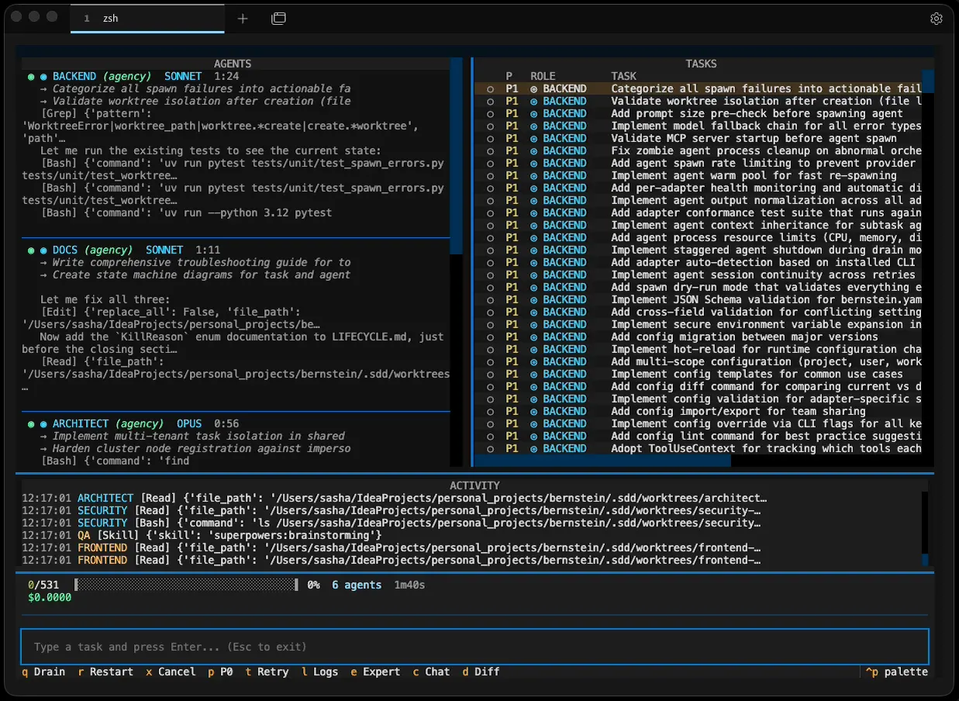Toggle status circle on Fix zombie agent process row

[x=490, y=151]
